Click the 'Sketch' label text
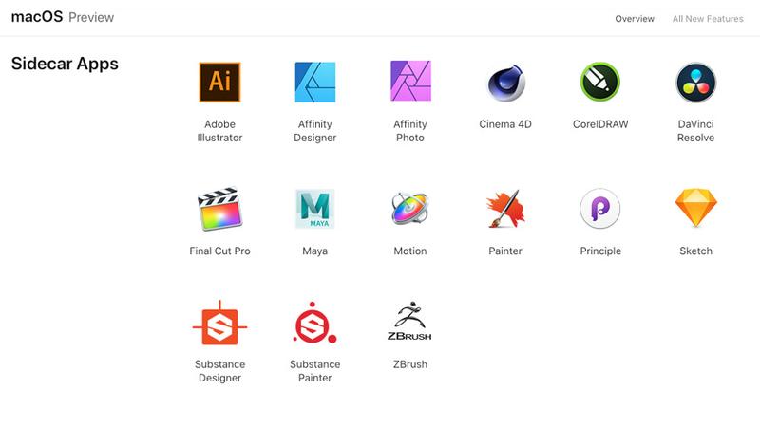Viewport: 760px width, 427px height. pos(695,251)
